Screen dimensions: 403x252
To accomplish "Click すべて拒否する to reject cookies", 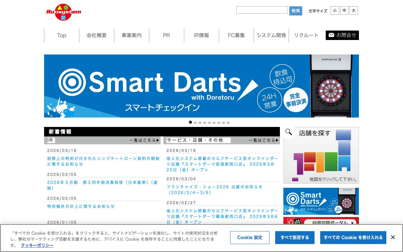I will tap(295, 238).
